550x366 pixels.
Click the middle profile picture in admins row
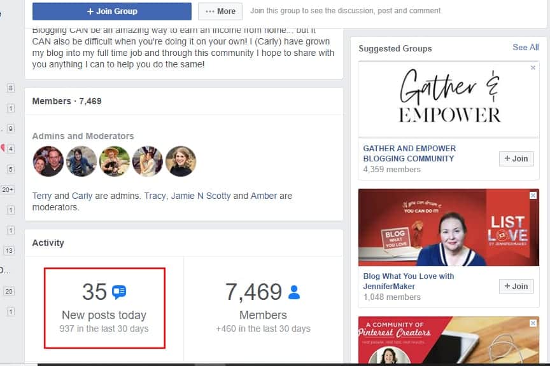tap(115, 161)
